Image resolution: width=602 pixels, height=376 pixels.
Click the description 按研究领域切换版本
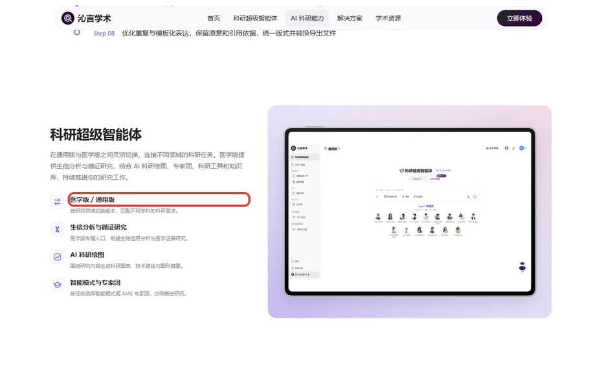point(124,211)
